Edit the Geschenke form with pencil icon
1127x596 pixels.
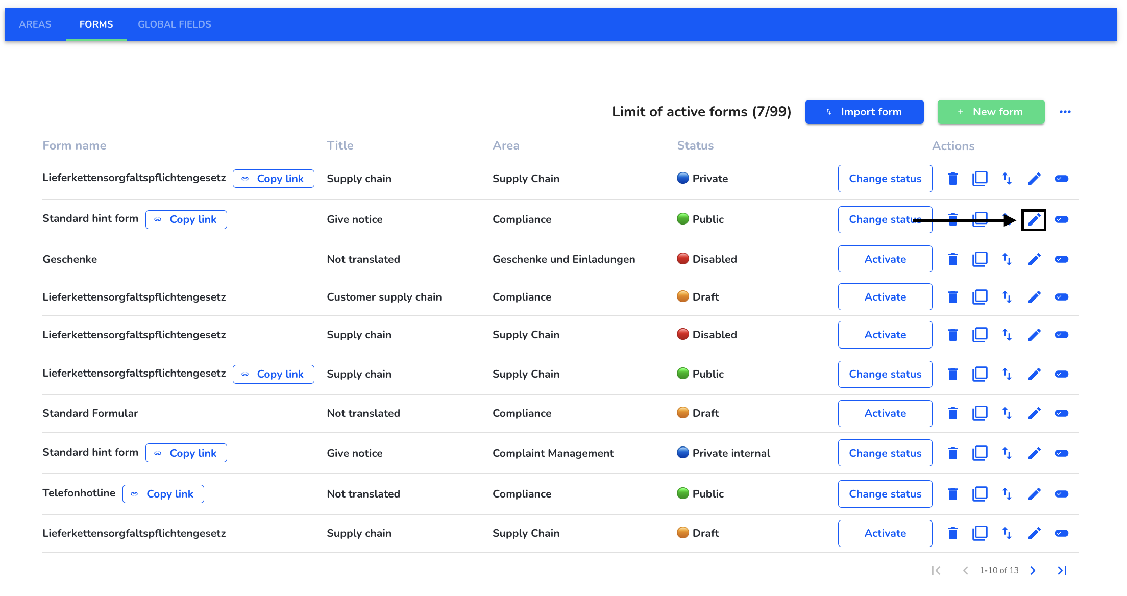click(1034, 259)
